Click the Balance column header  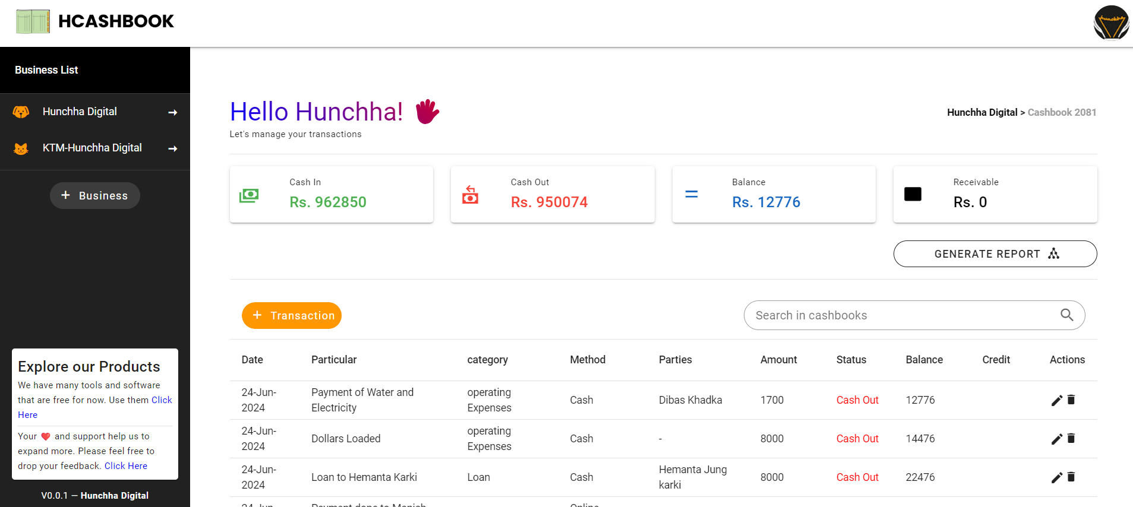point(924,360)
